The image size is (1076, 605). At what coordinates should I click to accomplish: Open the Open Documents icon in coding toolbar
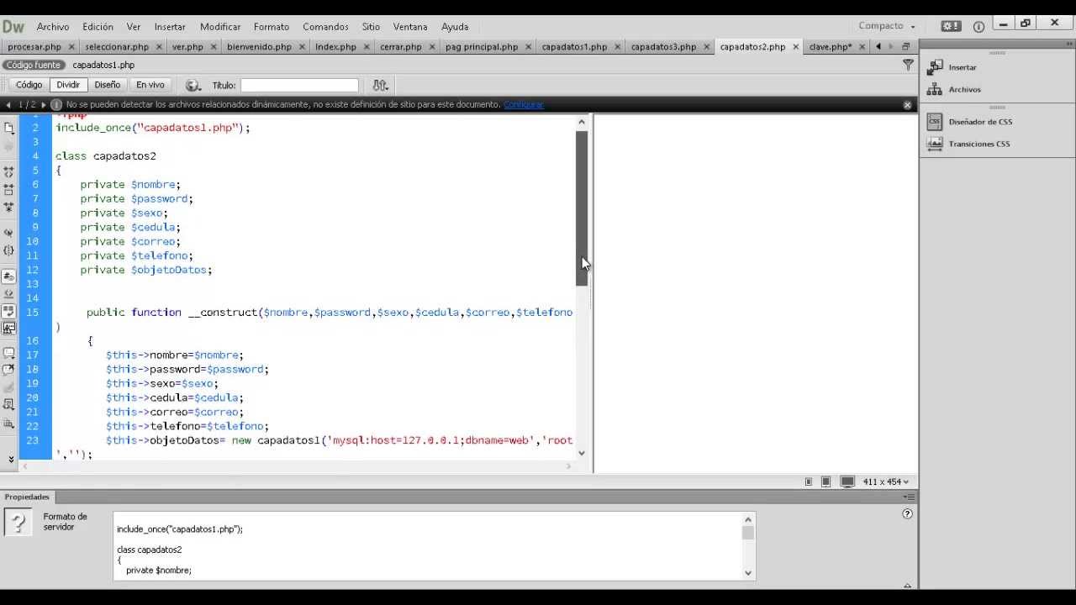[x=9, y=128]
